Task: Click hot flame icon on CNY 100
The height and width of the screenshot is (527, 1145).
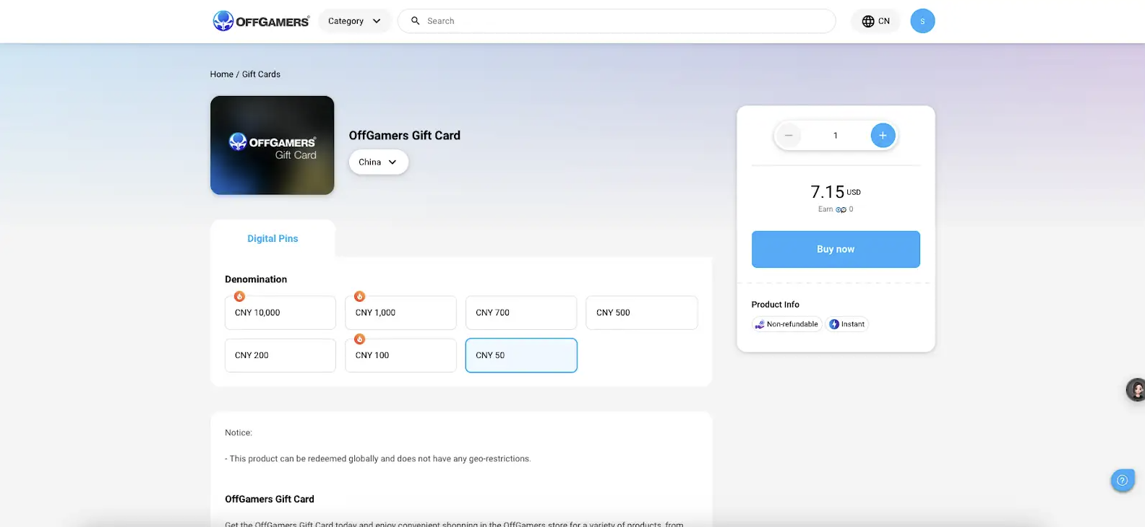Action: tap(359, 339)
